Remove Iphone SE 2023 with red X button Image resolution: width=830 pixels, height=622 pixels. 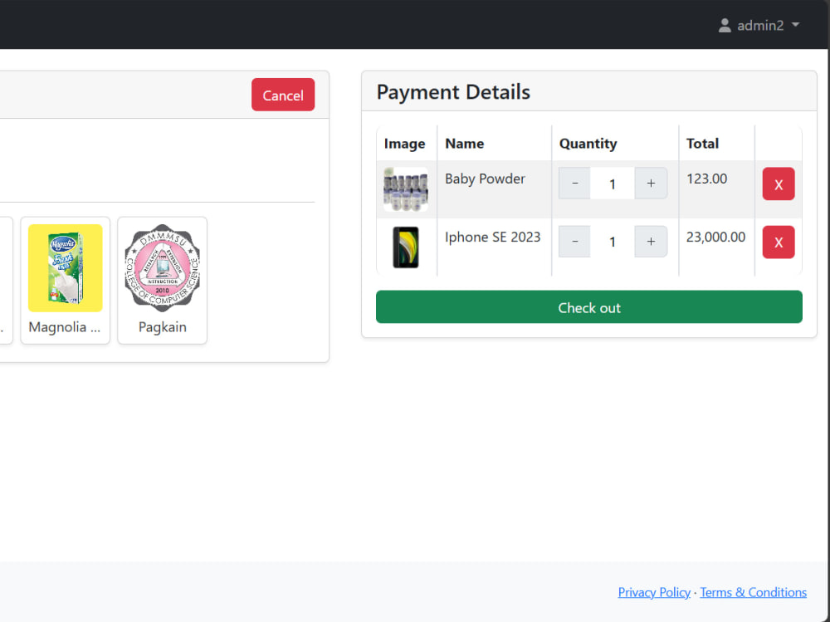pyautogui.click(x=779, y=242)
